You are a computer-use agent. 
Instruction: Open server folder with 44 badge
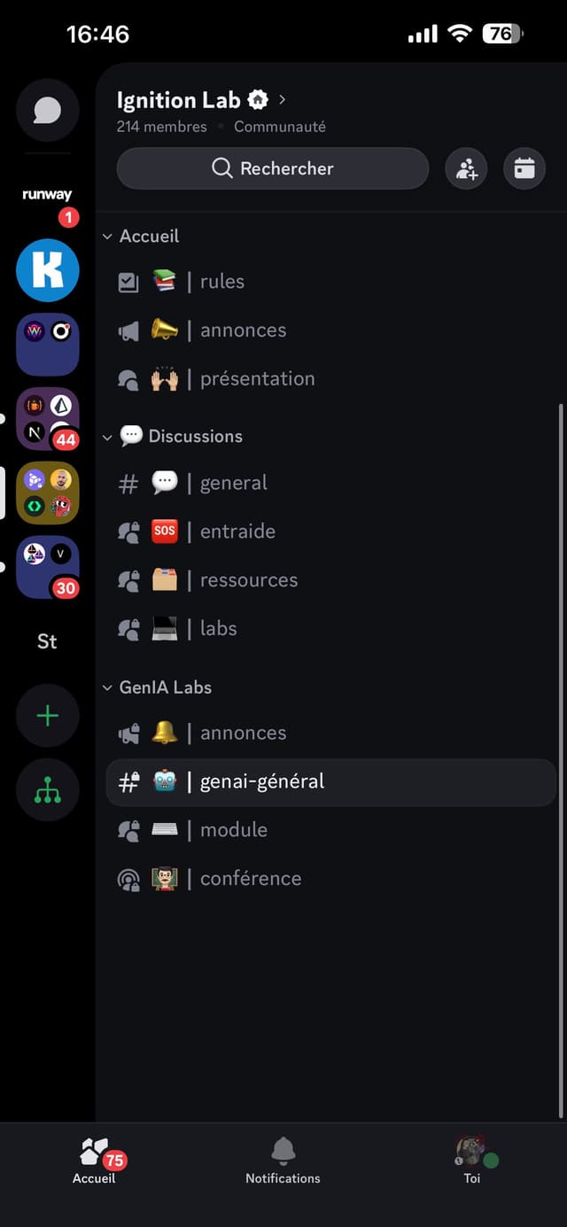(x=48, y=419)
